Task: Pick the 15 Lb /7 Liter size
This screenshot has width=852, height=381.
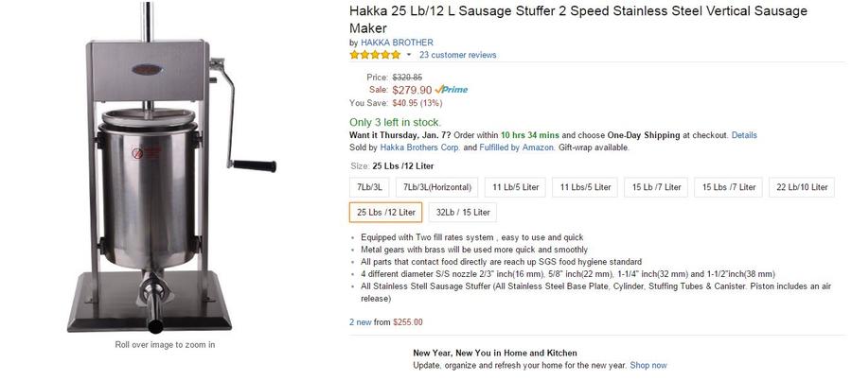Action: (657, 187)
